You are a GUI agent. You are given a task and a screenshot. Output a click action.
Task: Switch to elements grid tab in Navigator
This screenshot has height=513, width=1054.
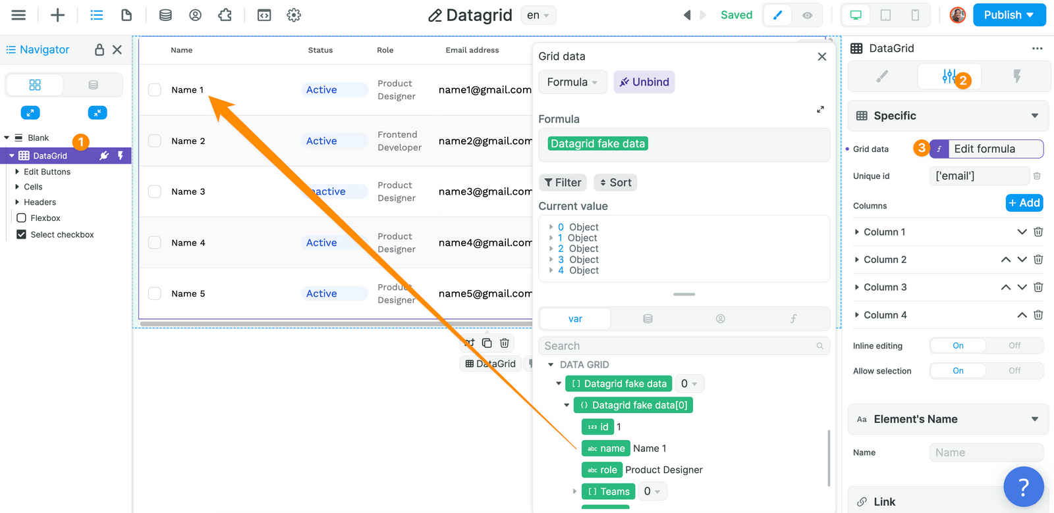pyautogui.click(x=35, y=85)
